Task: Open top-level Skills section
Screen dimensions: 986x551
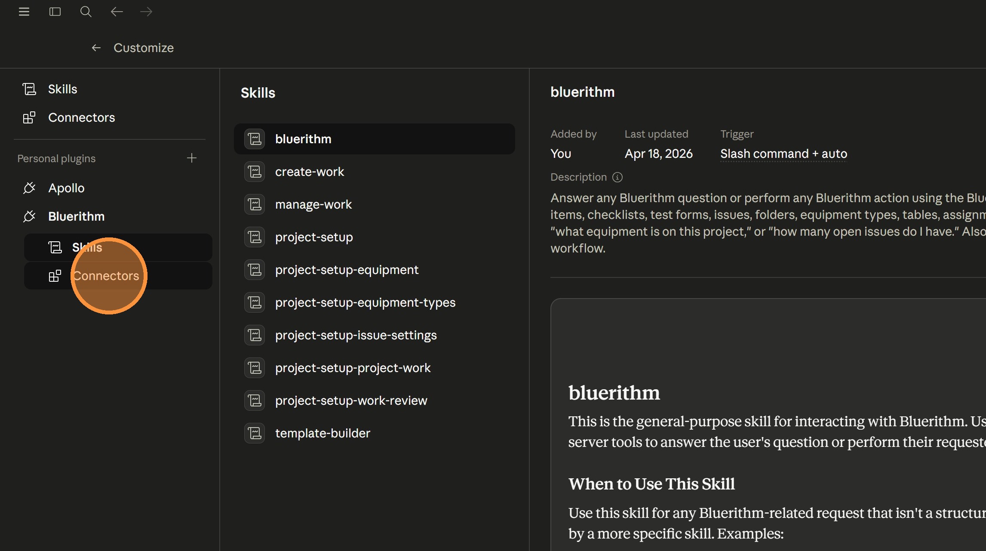Action: coord(62,89)
